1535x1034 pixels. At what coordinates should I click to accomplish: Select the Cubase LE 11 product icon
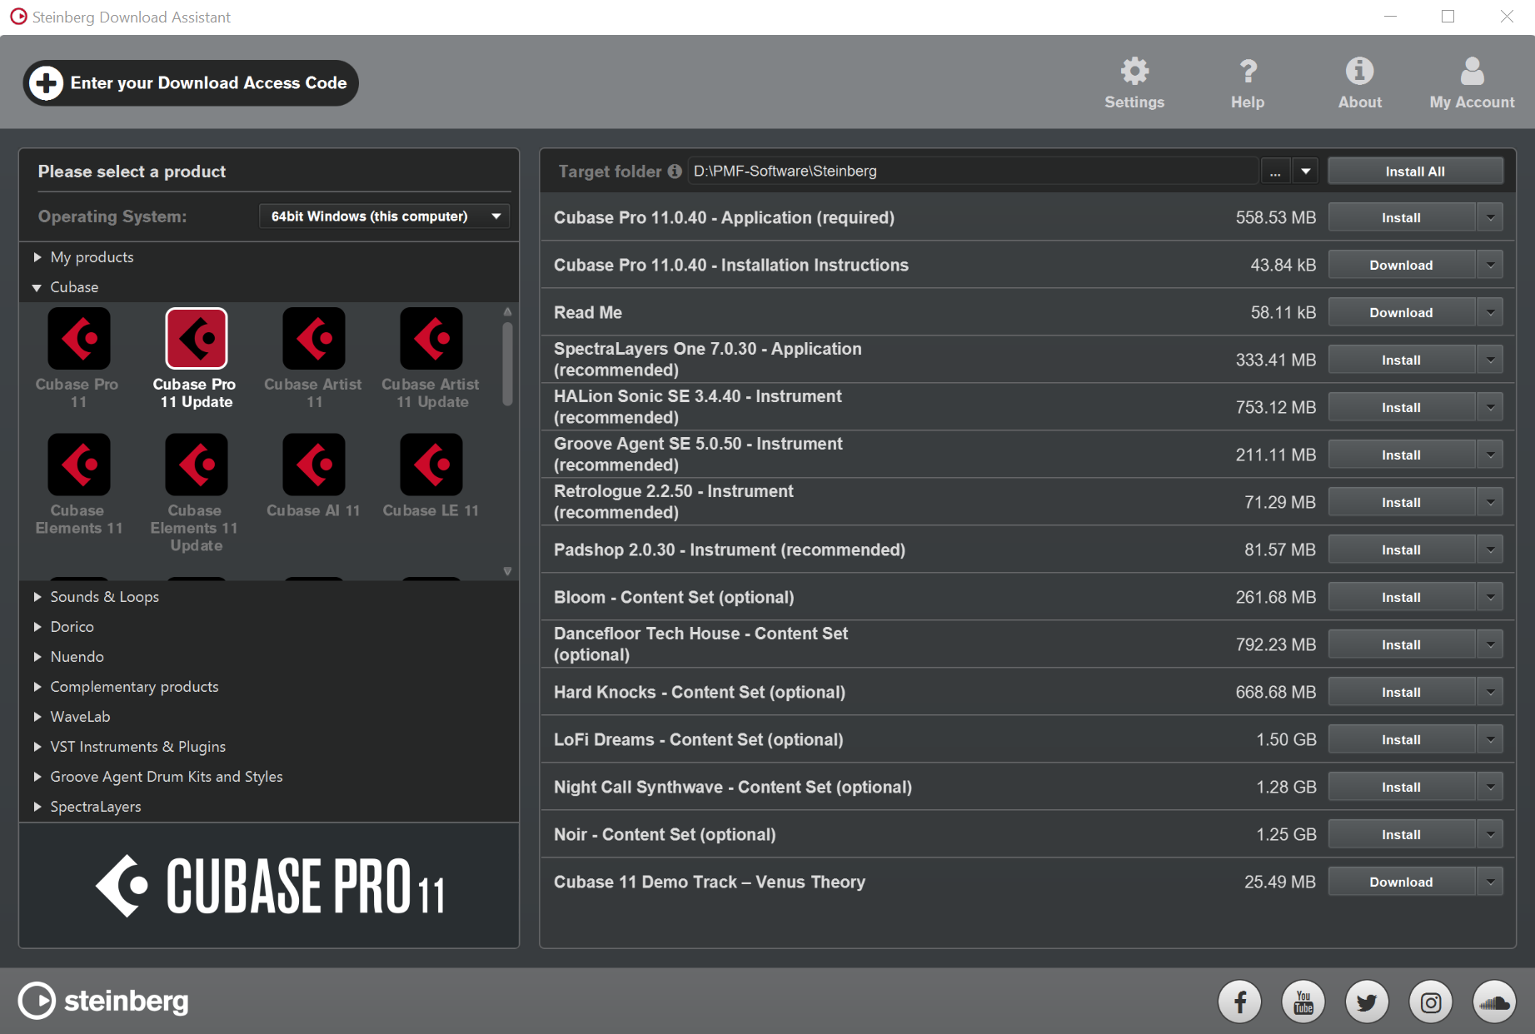[431, 465]
